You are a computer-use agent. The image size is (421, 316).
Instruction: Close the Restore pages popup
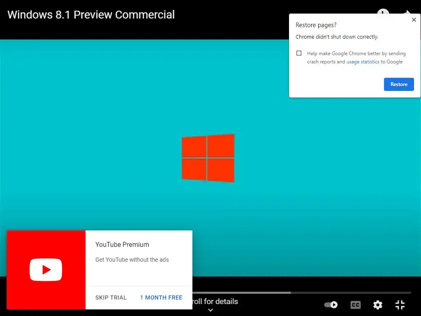click(414, 20)
